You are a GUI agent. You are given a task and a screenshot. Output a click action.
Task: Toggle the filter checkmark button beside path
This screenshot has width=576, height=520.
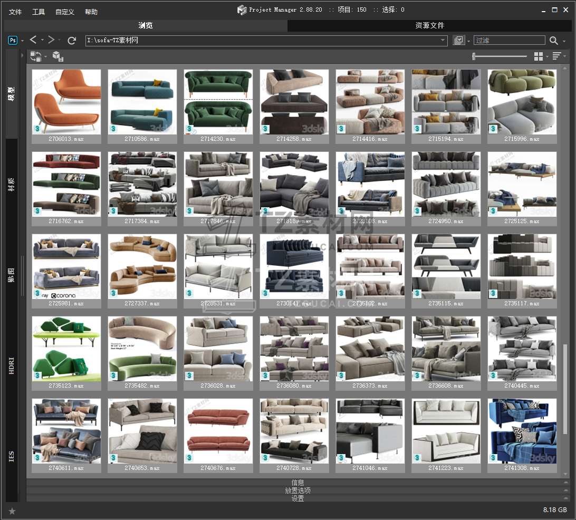(x=458, y=41)
